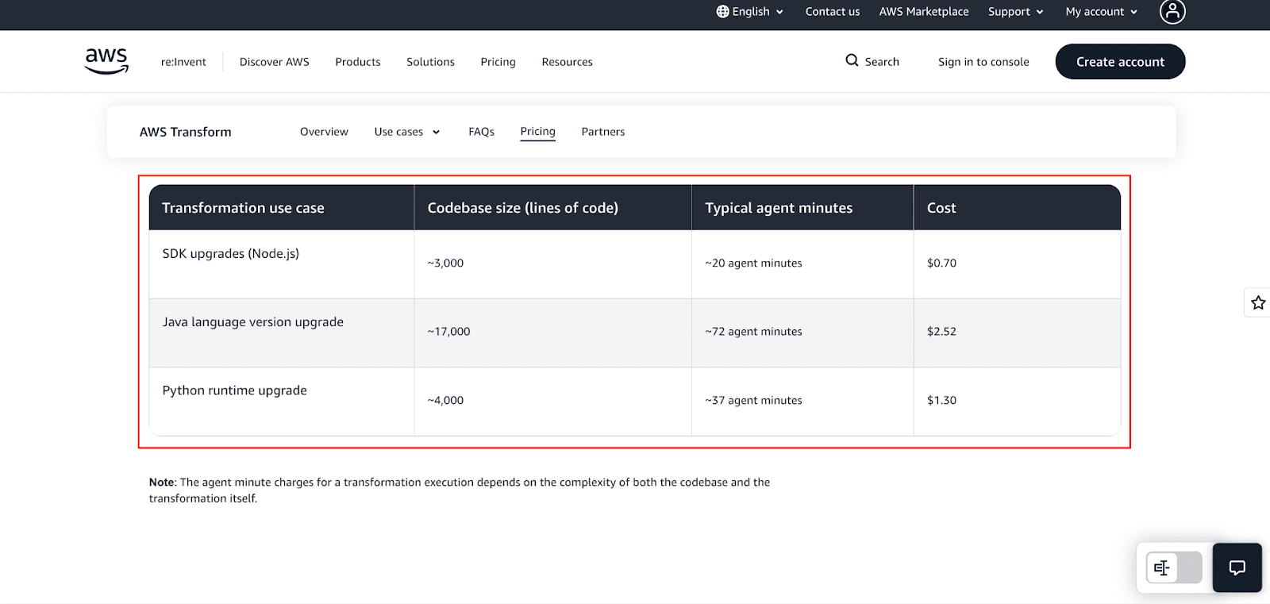The image size is (1270, 604).
Task: Click the magnifier Search icon
Action: [x=852, y=60]
